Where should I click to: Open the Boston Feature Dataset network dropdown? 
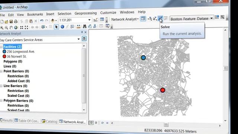(212, 18)
